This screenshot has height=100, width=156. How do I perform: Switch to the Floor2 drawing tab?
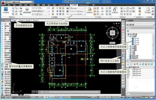[21, 20]
